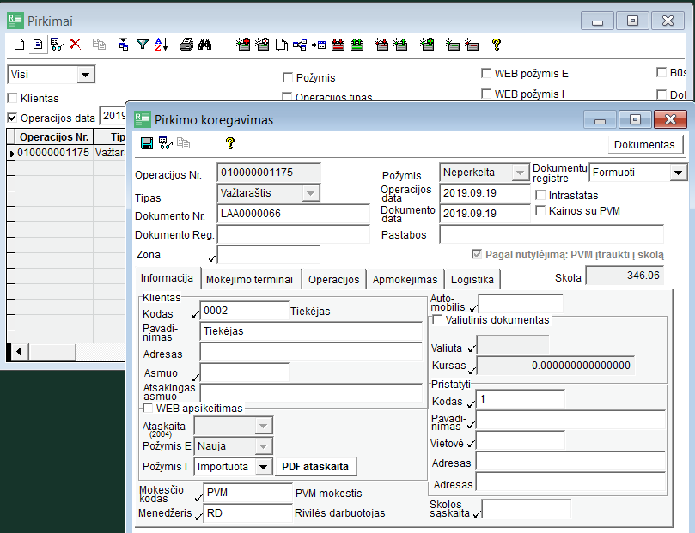Untick the Operacijos data checkbox in Pirkimai
Screen dimensions: 695x533
pyautogui.click(x=12, y=118)
